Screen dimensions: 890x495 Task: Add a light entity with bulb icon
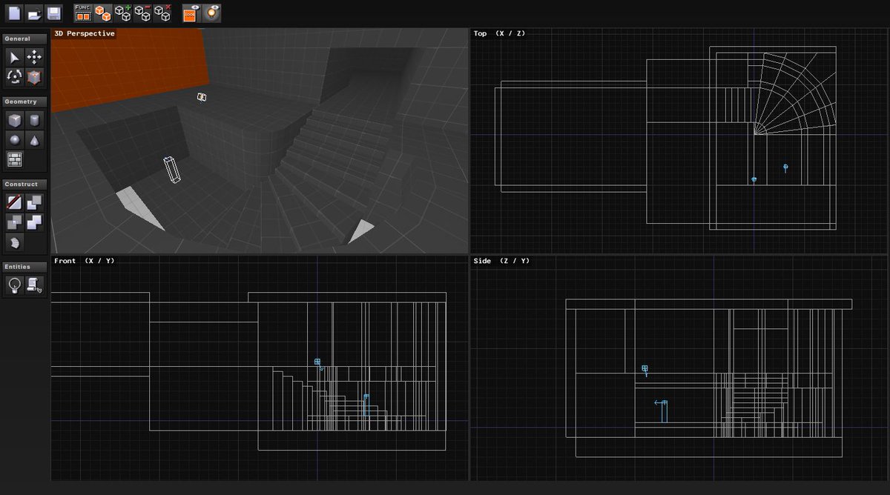click(x=14, y=285)
